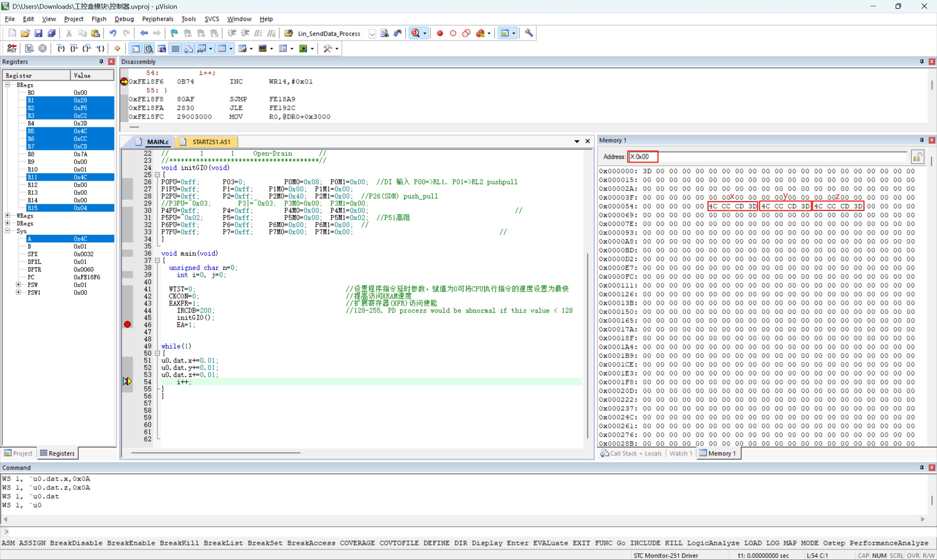Click the Run (F5) debug icon

coord(29,48)
